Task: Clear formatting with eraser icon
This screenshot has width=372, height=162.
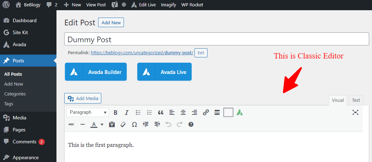Action: (x=123, y=124)
